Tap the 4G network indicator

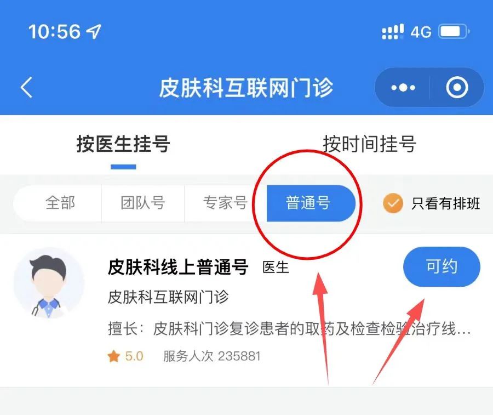[x=421, y=32]
